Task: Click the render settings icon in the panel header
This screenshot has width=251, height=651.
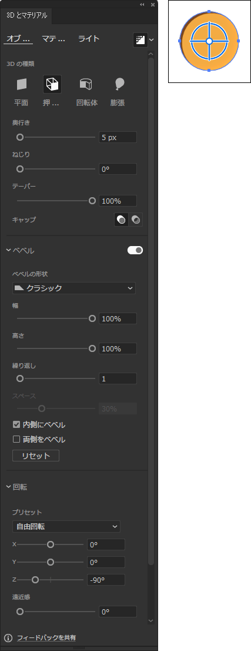Action: (x=140, y=40)
